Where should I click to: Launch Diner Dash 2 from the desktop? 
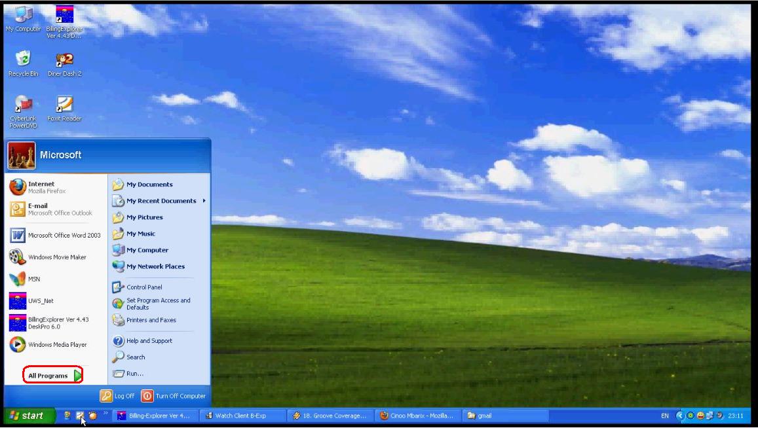[64, 64]
